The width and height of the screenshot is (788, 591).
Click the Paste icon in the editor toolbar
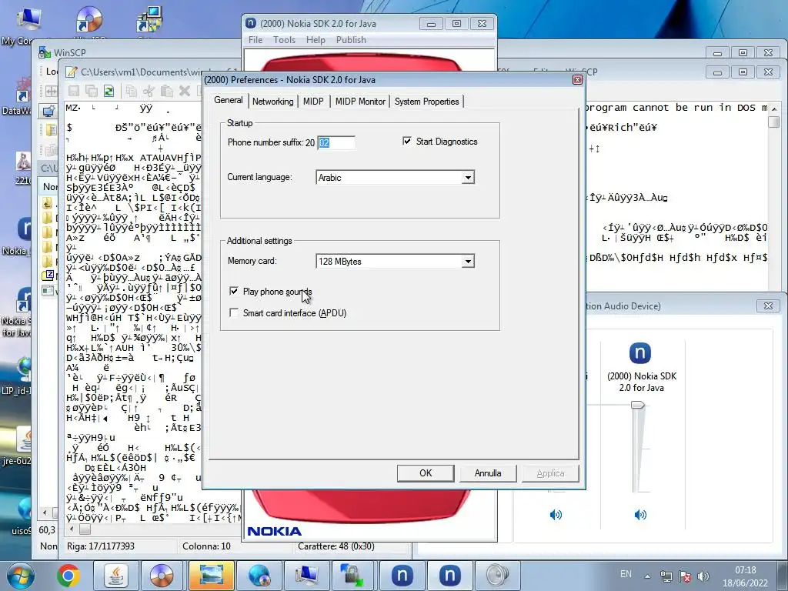(x=166, y=91)
